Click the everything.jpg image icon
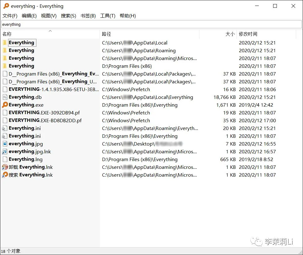Viewport: 303px width, 255px height. [5, 144]
